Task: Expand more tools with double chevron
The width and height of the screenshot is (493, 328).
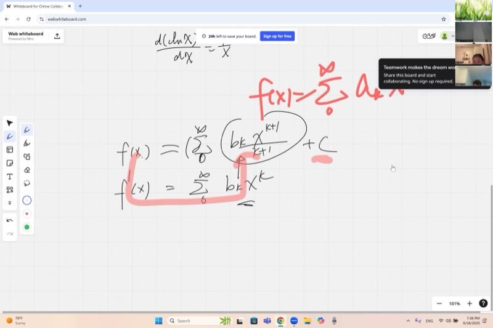Action: 10,203
